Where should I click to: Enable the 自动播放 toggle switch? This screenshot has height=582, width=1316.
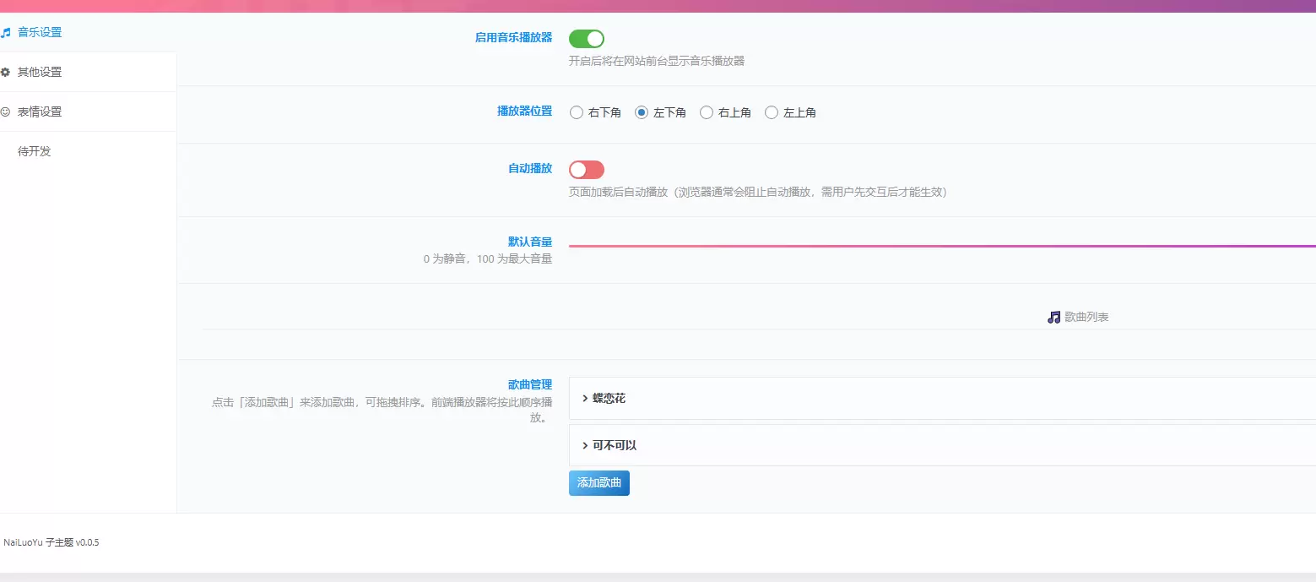(587, 170)
